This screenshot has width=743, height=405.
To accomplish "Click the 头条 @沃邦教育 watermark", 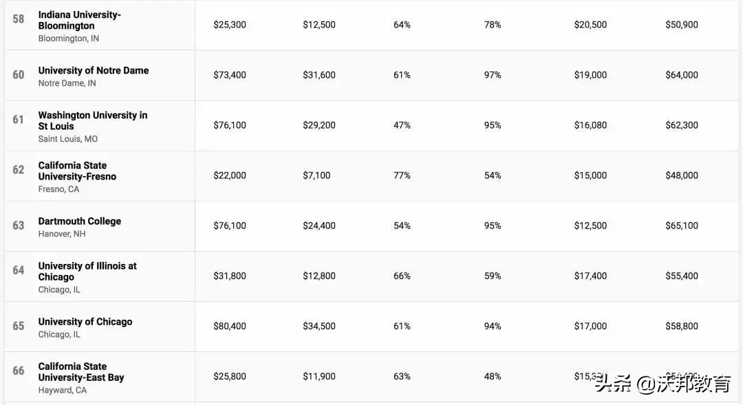I will click(663, 383).
